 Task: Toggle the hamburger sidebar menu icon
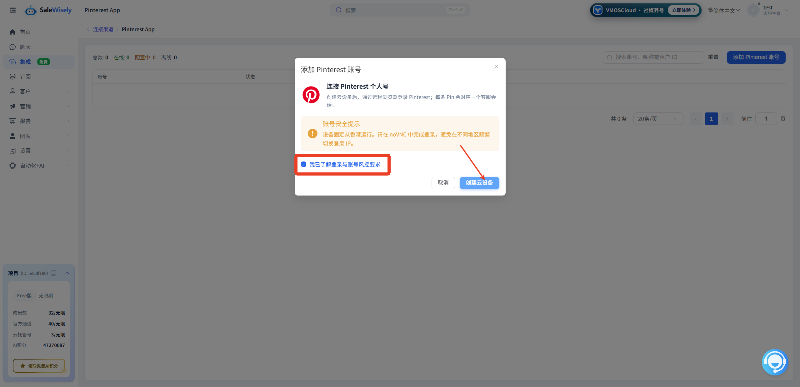pos(12,10)
